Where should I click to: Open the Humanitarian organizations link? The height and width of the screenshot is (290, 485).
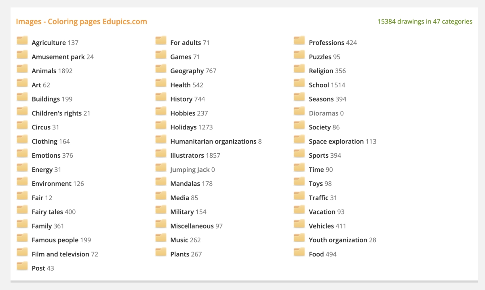pyautogui.click(x=213, y=141)
